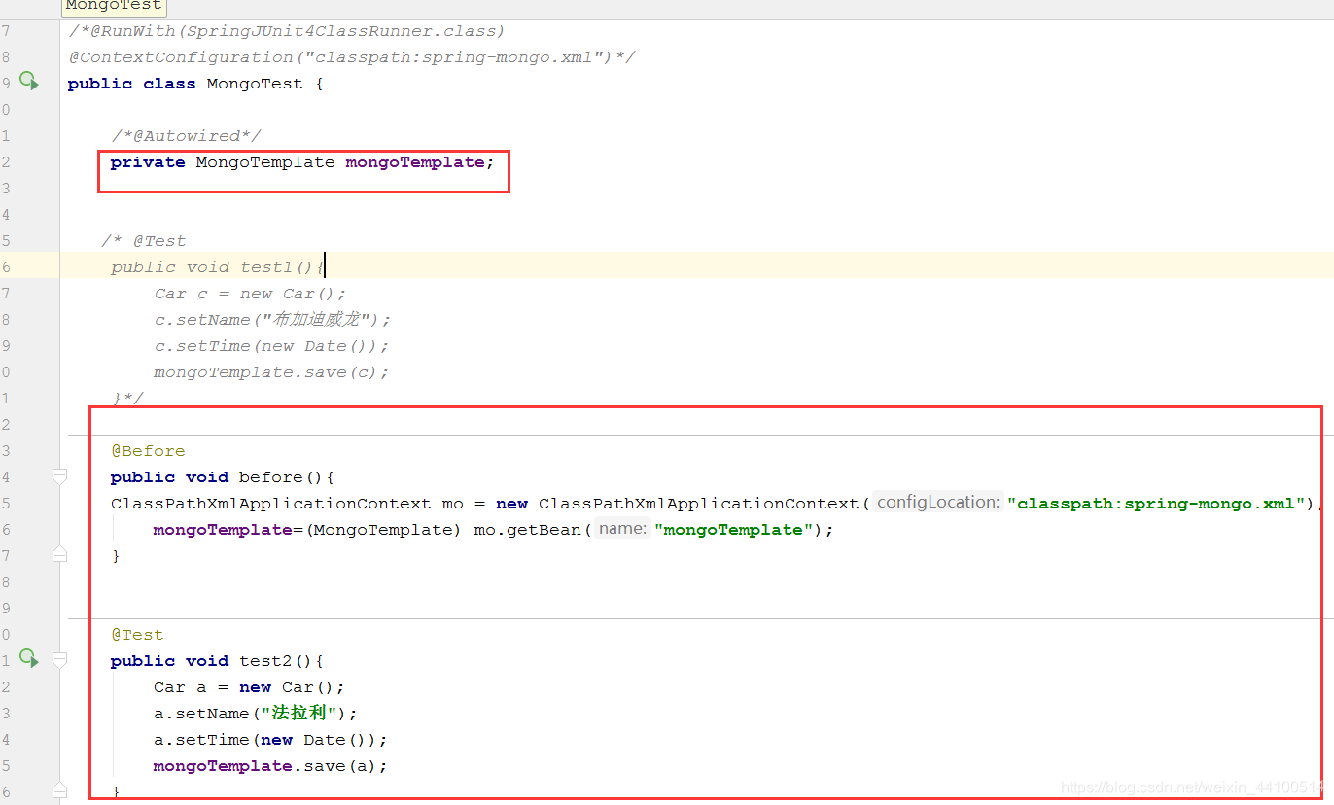Click fold end marker closing test2() method
Viewport: 1334px width, 805px height.
coord(59,790)
